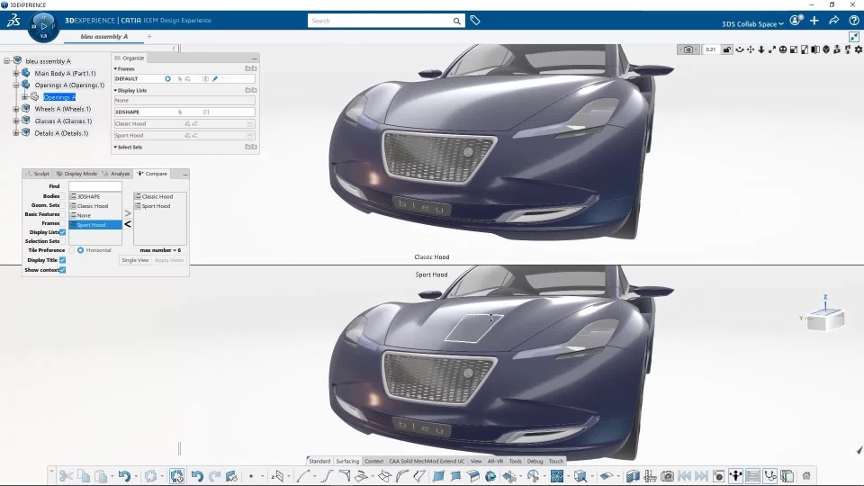
Task: Toggle the Selection Sets checkbox
Action: (x=63, y=241)
